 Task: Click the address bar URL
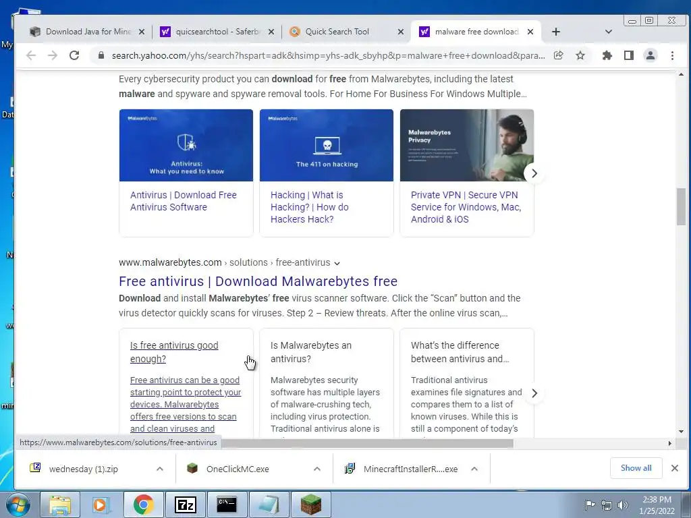click(329, 55)
